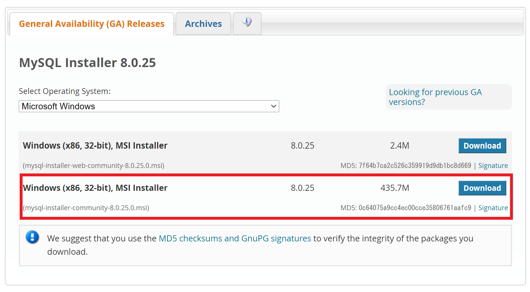Download the 435.7M full community installer
The image size is (530, 292).
[482, 188]
